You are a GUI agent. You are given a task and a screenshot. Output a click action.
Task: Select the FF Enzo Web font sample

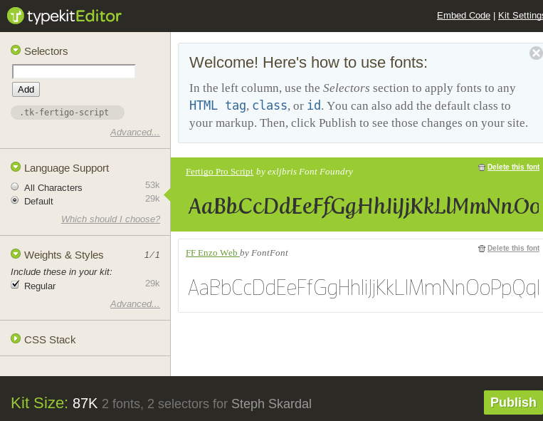point(364,288)
